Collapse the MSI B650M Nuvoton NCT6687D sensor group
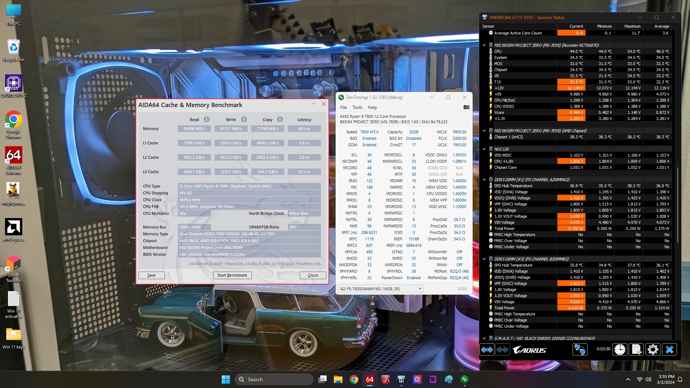 [484, 45]
